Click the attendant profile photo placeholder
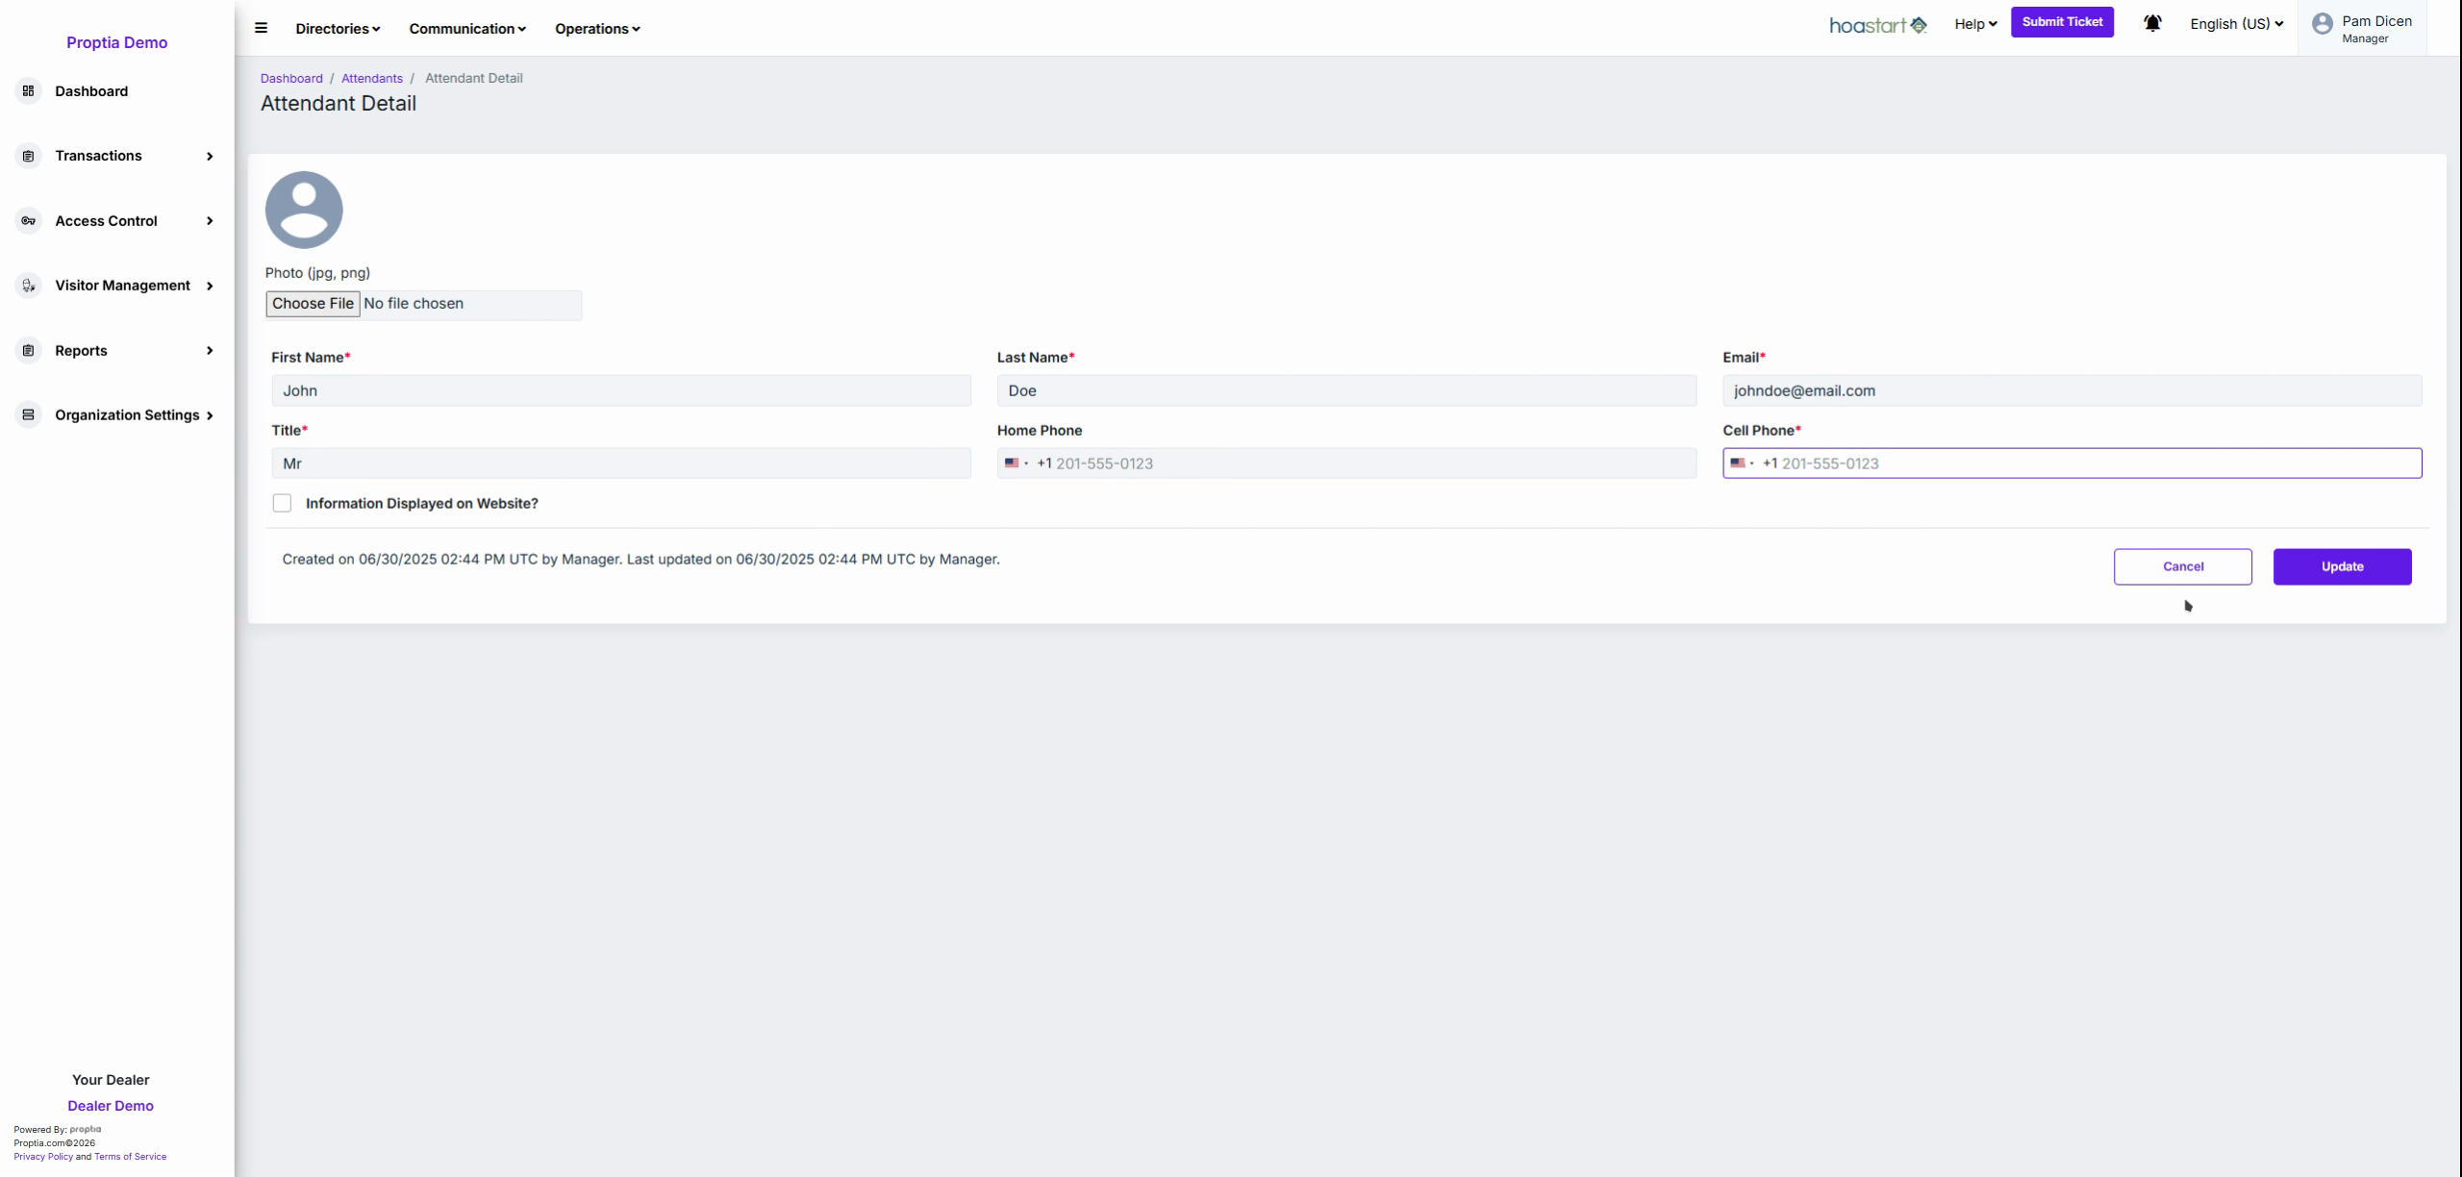 304,210
